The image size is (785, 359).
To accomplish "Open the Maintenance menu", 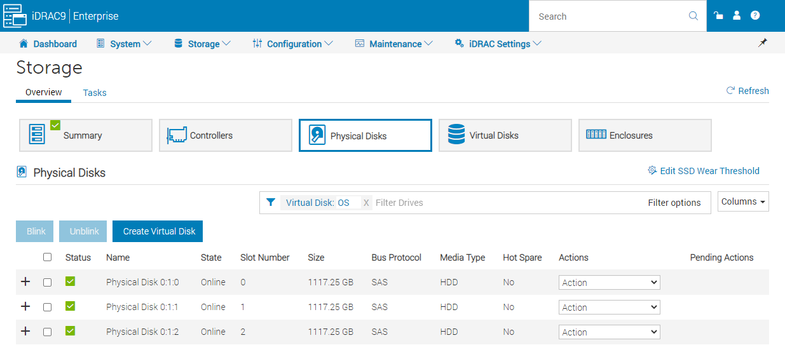I will coord(394,44).
